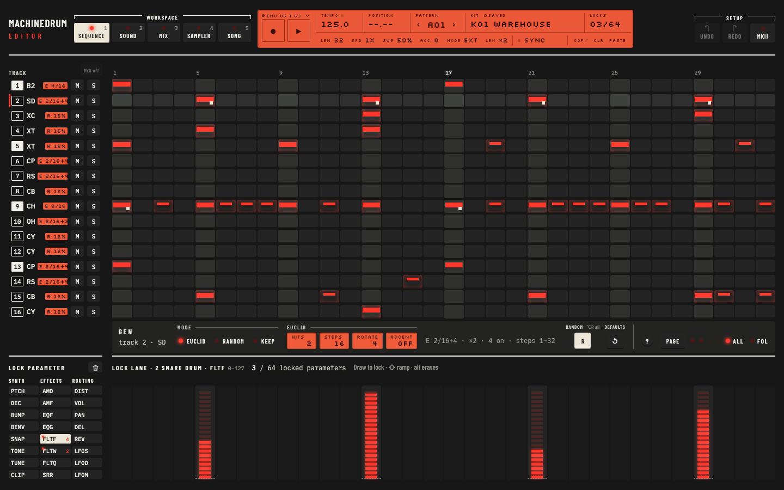784x490 pixels.
Task: Enable the ALL page view option
Action: coord(734,341)
